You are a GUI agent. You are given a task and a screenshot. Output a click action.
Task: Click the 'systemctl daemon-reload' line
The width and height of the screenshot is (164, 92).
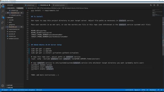41,65
